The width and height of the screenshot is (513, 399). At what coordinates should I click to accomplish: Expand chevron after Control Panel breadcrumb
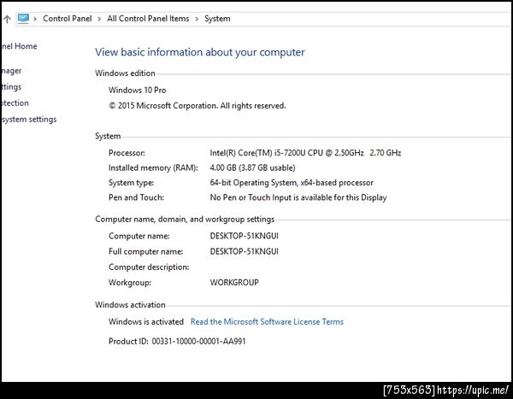pyautogui.click(x=99, y=19)
